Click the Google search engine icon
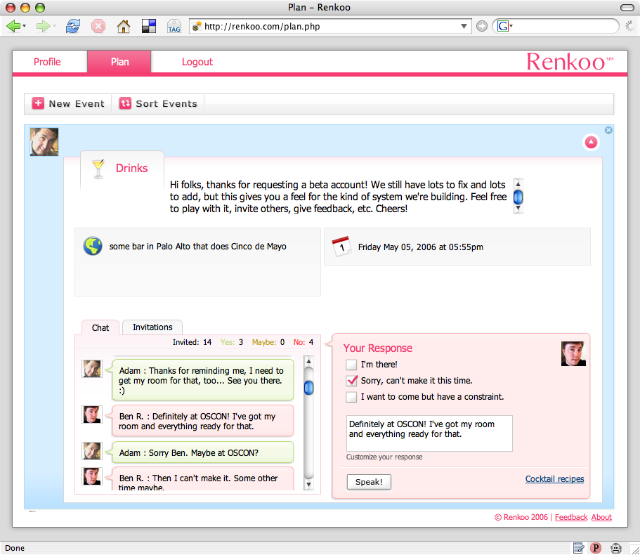 [x=502, y=27]
